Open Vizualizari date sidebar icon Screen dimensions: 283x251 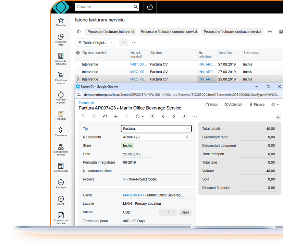coord(61,38)
